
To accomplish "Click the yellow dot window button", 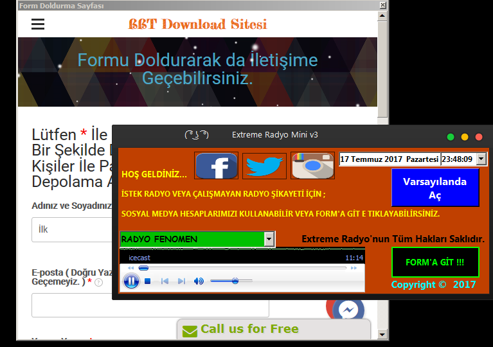I will pos(465,137).
